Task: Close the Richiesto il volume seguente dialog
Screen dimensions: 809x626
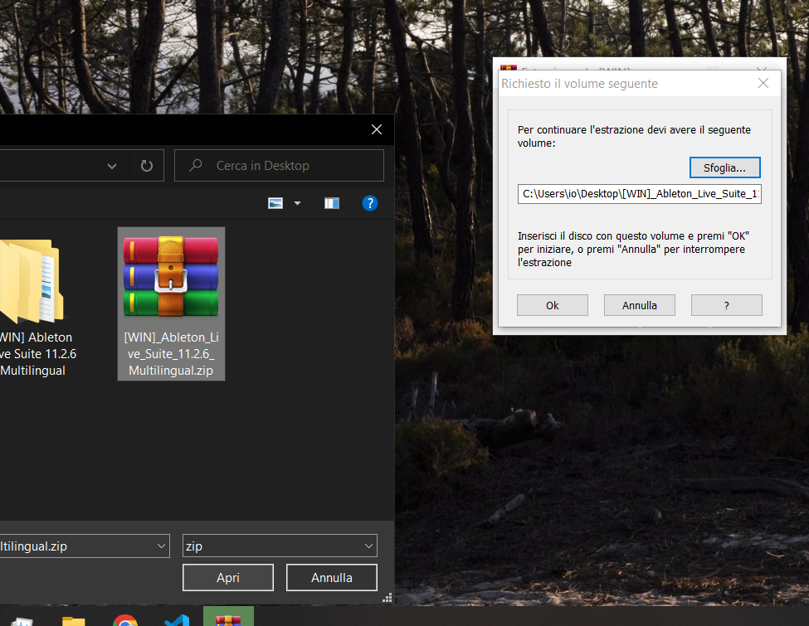Action: [763, 83]
